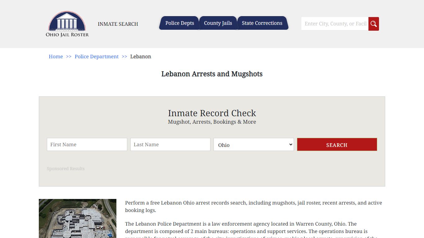Image resolution: width=424 pixels, height=238 pixels.
Task: Click the red SEARCH button
Action: [x=337, y=144]
